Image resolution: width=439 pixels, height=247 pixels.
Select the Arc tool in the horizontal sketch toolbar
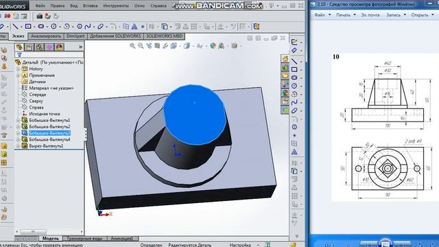coord(67,27)
